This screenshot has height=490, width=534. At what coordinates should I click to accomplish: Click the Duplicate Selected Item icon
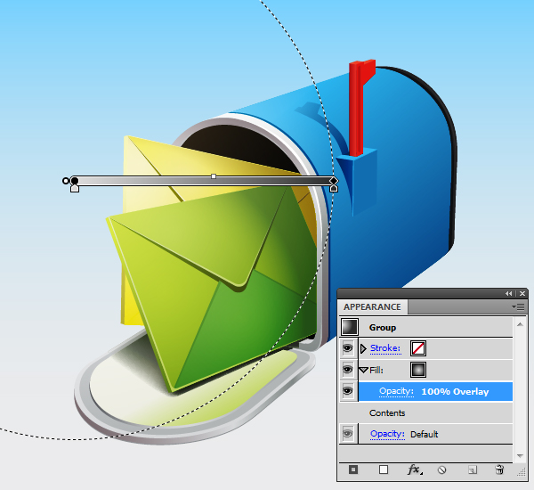pyautogui.click(x=473, y=470)
